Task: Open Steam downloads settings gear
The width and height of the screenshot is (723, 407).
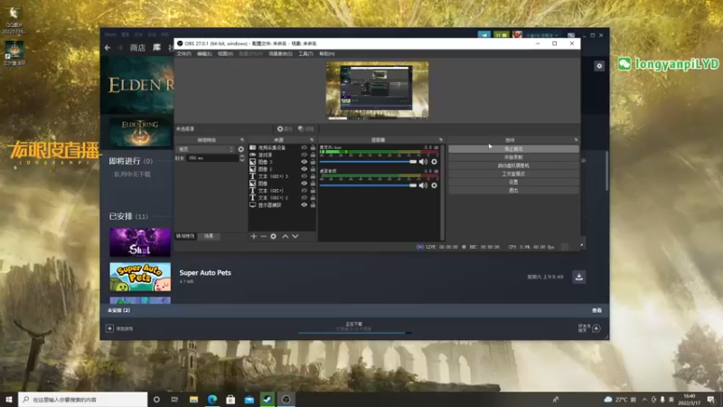Action: click(599, 66)
